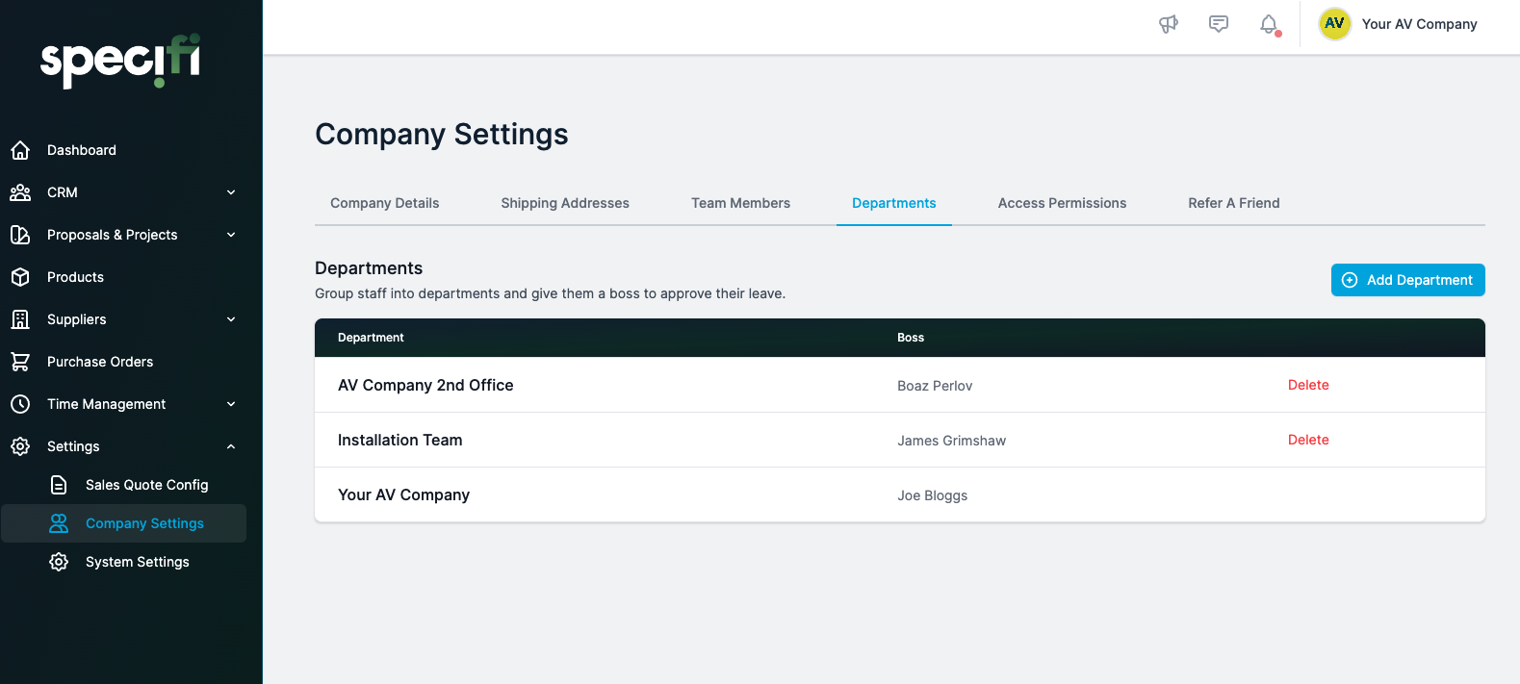Image resolution: width=1520 pixels, height=684 pixels.
Task: Delete the AV Company 2nd Office department
Action: [x=1308, y=385]
